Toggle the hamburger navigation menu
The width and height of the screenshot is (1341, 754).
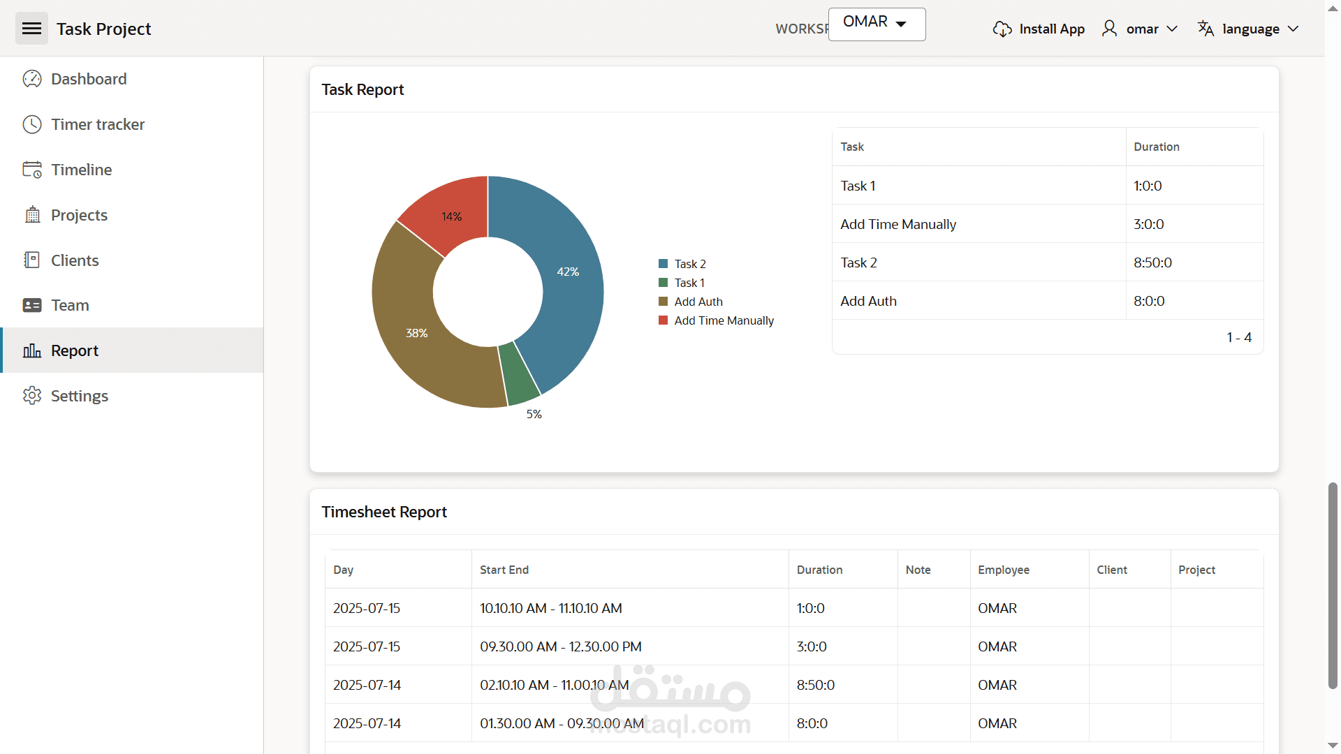[31, 29]
